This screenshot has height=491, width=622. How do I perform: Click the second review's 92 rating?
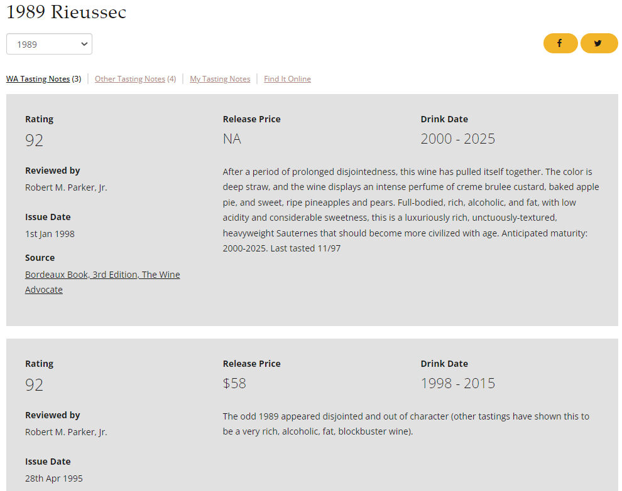35,384
